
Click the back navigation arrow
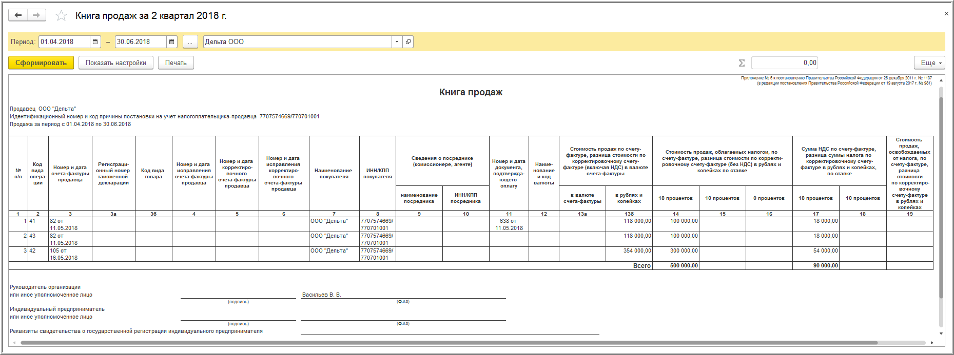pyautogui.click(x=18, y=15)
